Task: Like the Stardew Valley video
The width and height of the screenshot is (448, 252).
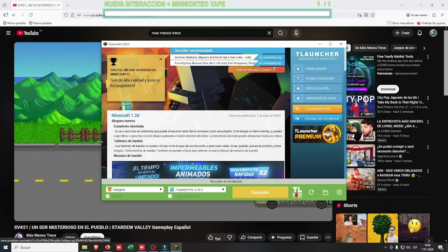Action: click(214, 237)
